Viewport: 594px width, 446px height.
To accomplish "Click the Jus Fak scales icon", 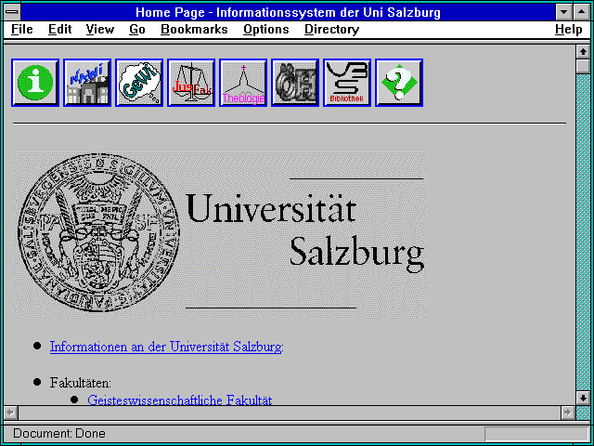I will click(191, 83).
